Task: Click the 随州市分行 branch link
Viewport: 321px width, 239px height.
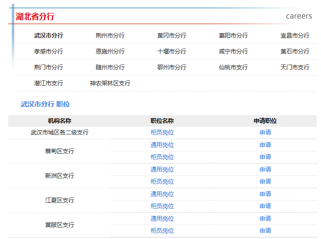Action: (x=110, y=67)
